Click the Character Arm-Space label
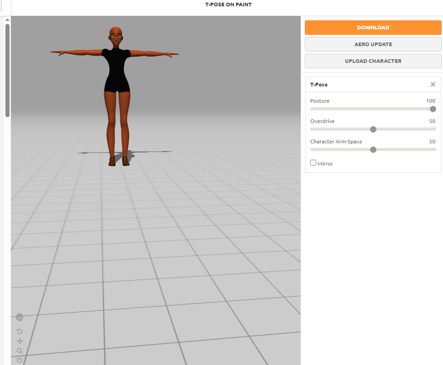 click(336, 142)
